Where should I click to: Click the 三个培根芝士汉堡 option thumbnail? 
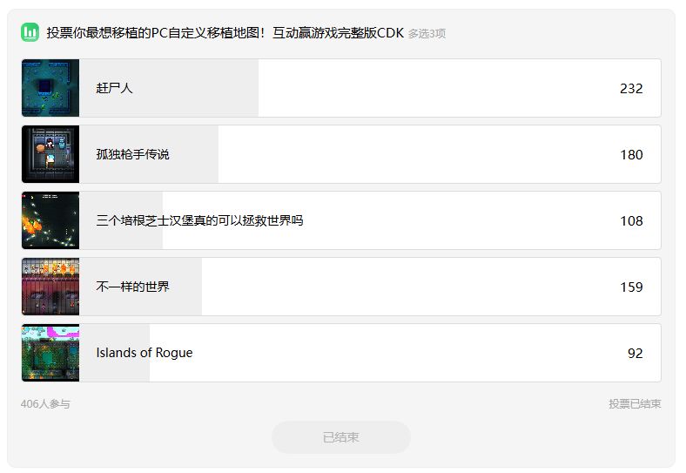(x=50, y=220)
